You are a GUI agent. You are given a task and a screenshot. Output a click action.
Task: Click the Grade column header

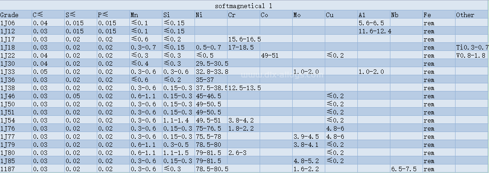click(16, 14)
